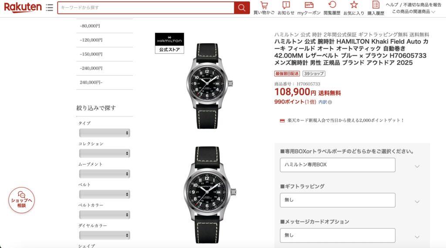The width and height of the screenshot is (446, 248).
Task: Click the red search magnifier button
Action: pos(242,8)
